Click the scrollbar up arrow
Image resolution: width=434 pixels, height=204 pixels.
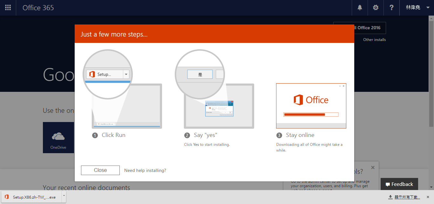[x=431, y=18]
